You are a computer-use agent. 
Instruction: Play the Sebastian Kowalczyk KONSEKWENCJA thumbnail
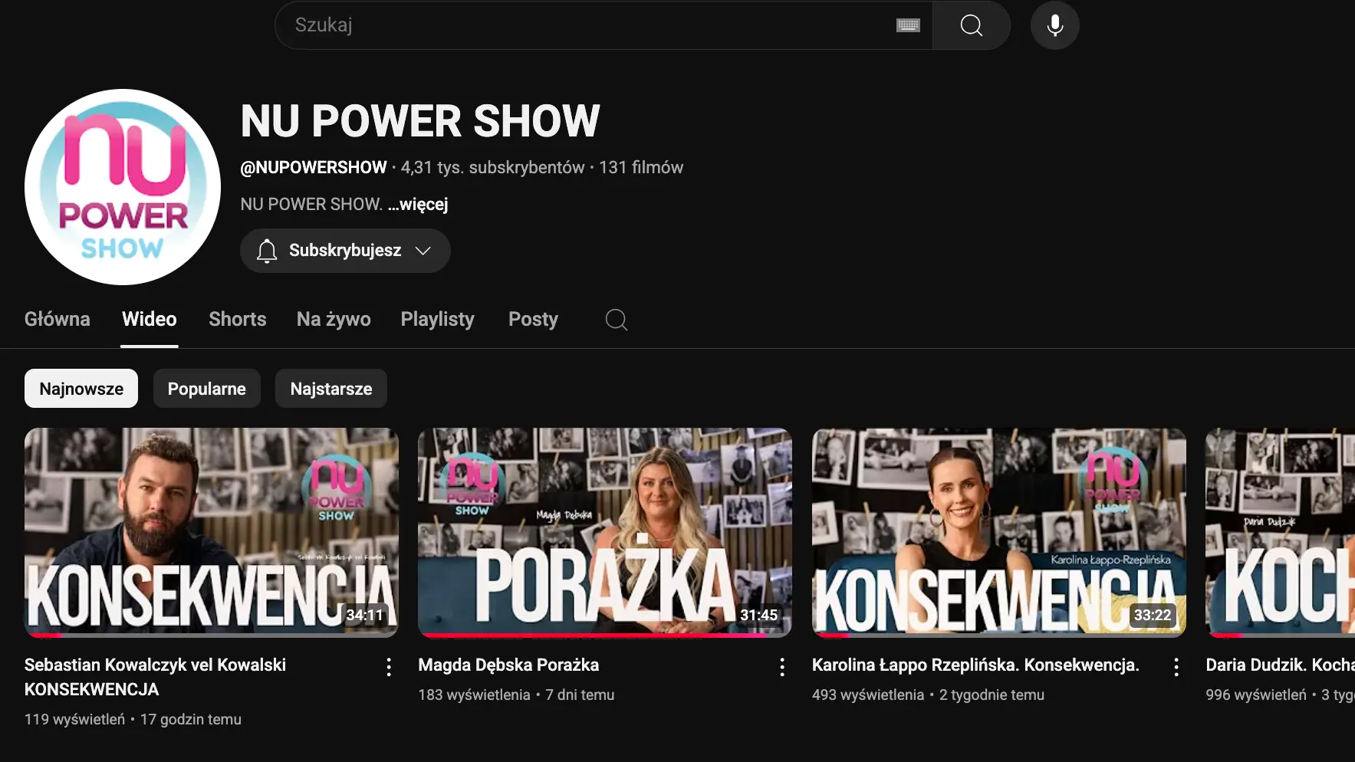212,532
